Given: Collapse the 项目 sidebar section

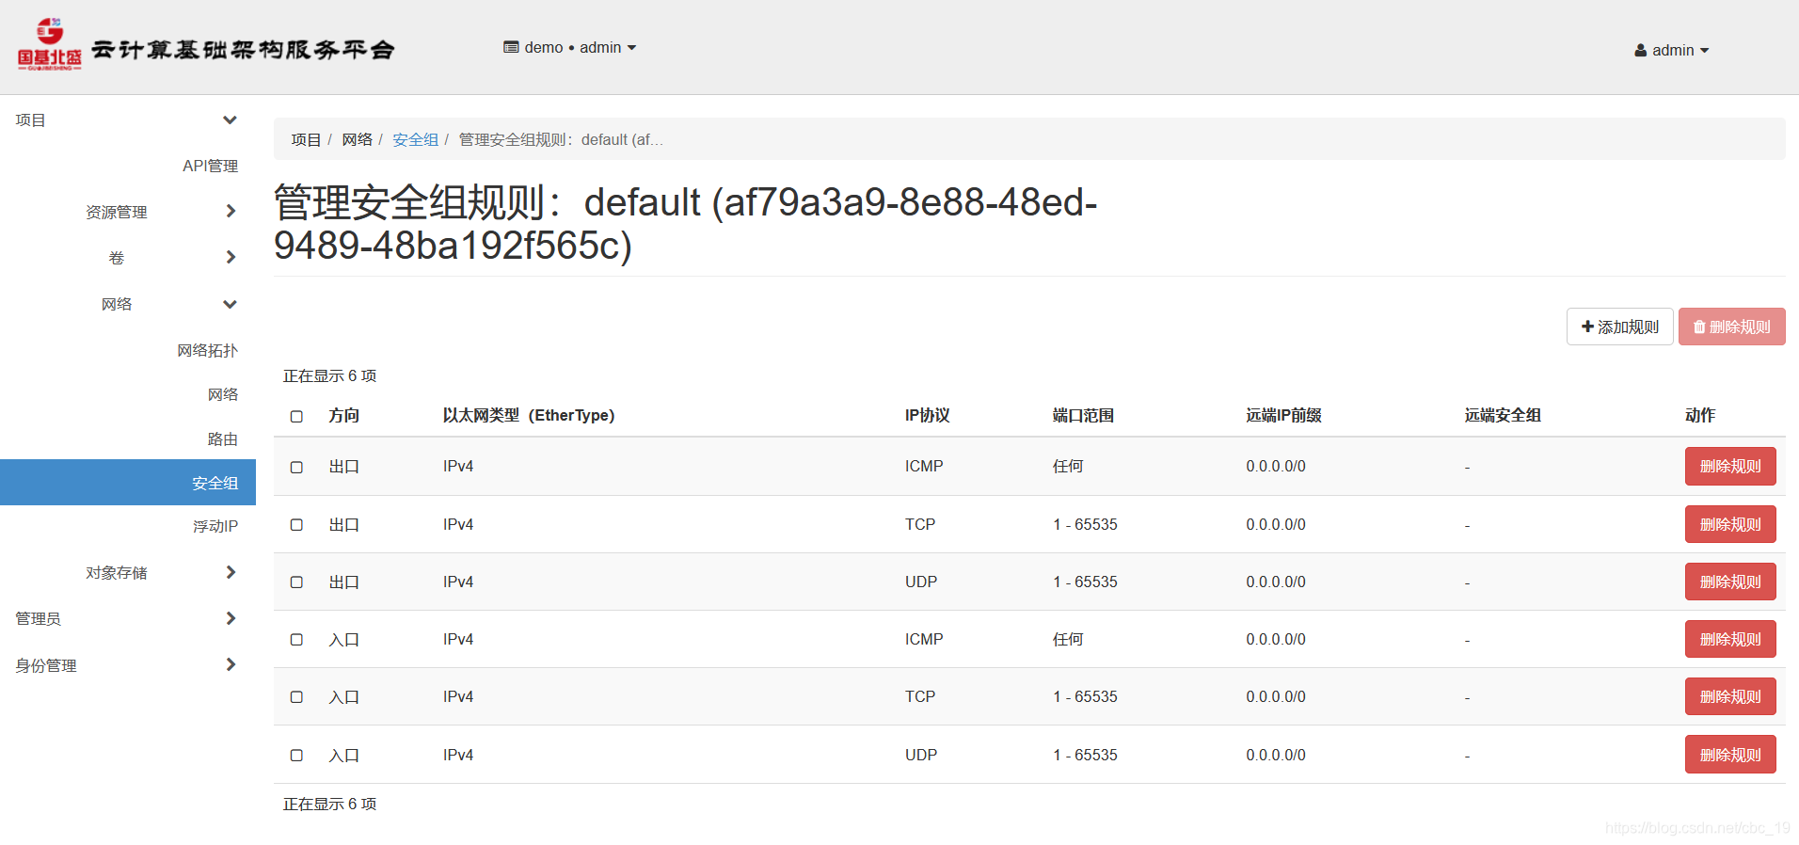Looking at the screenshot, I should 128,120.
